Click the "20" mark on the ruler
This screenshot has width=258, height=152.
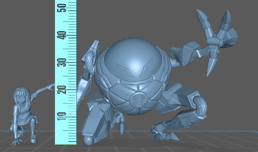62,90
